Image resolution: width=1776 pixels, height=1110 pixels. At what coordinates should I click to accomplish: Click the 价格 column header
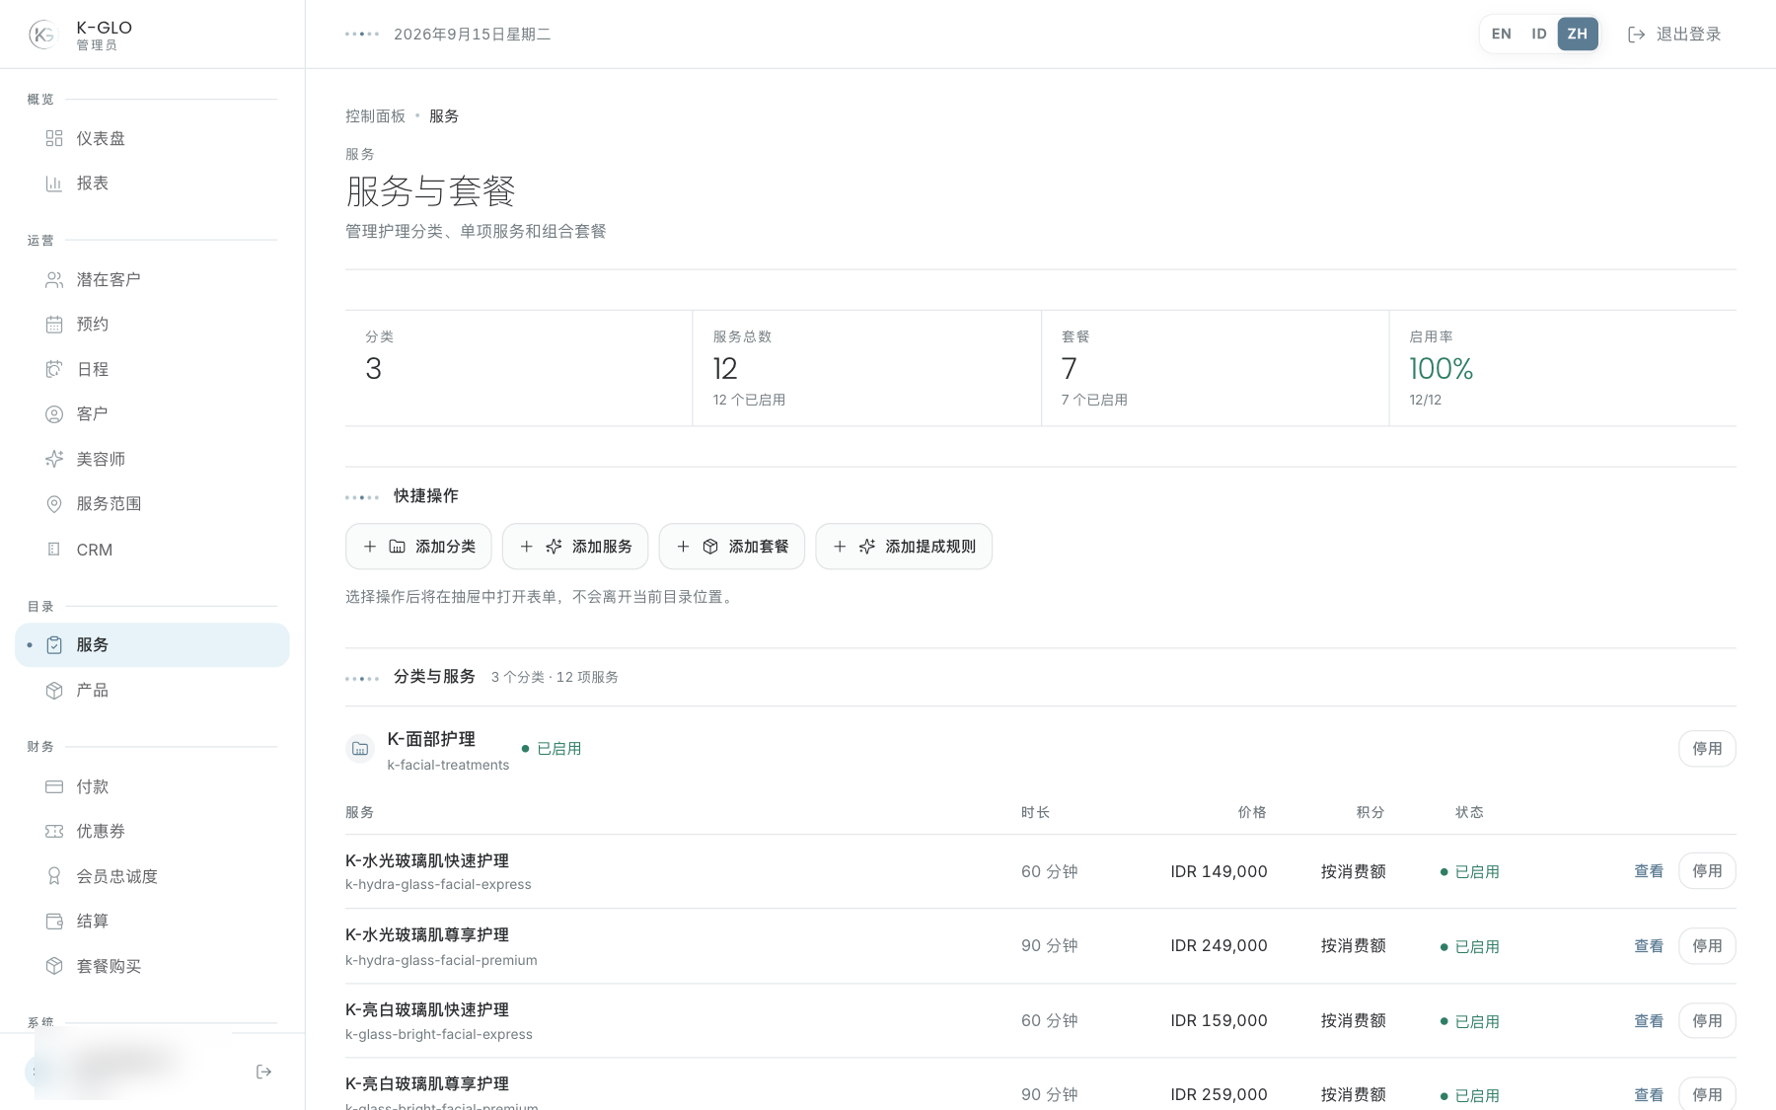[x=1252, y=813]
